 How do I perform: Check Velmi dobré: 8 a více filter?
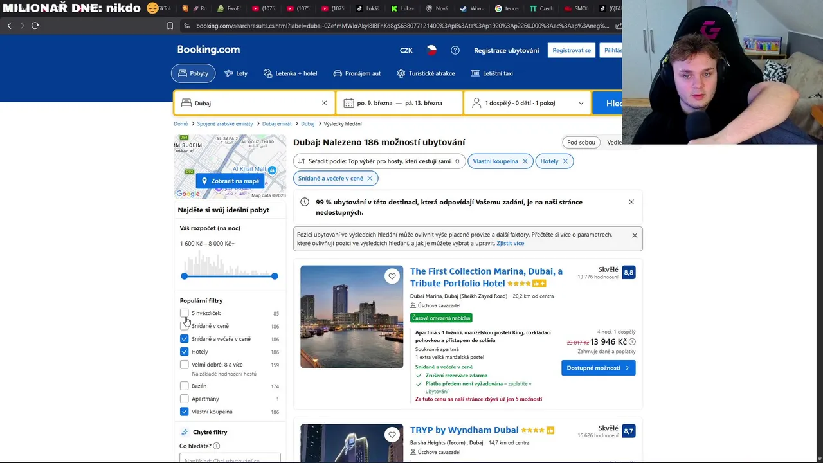pyautogui.click(x=185, y=365)
